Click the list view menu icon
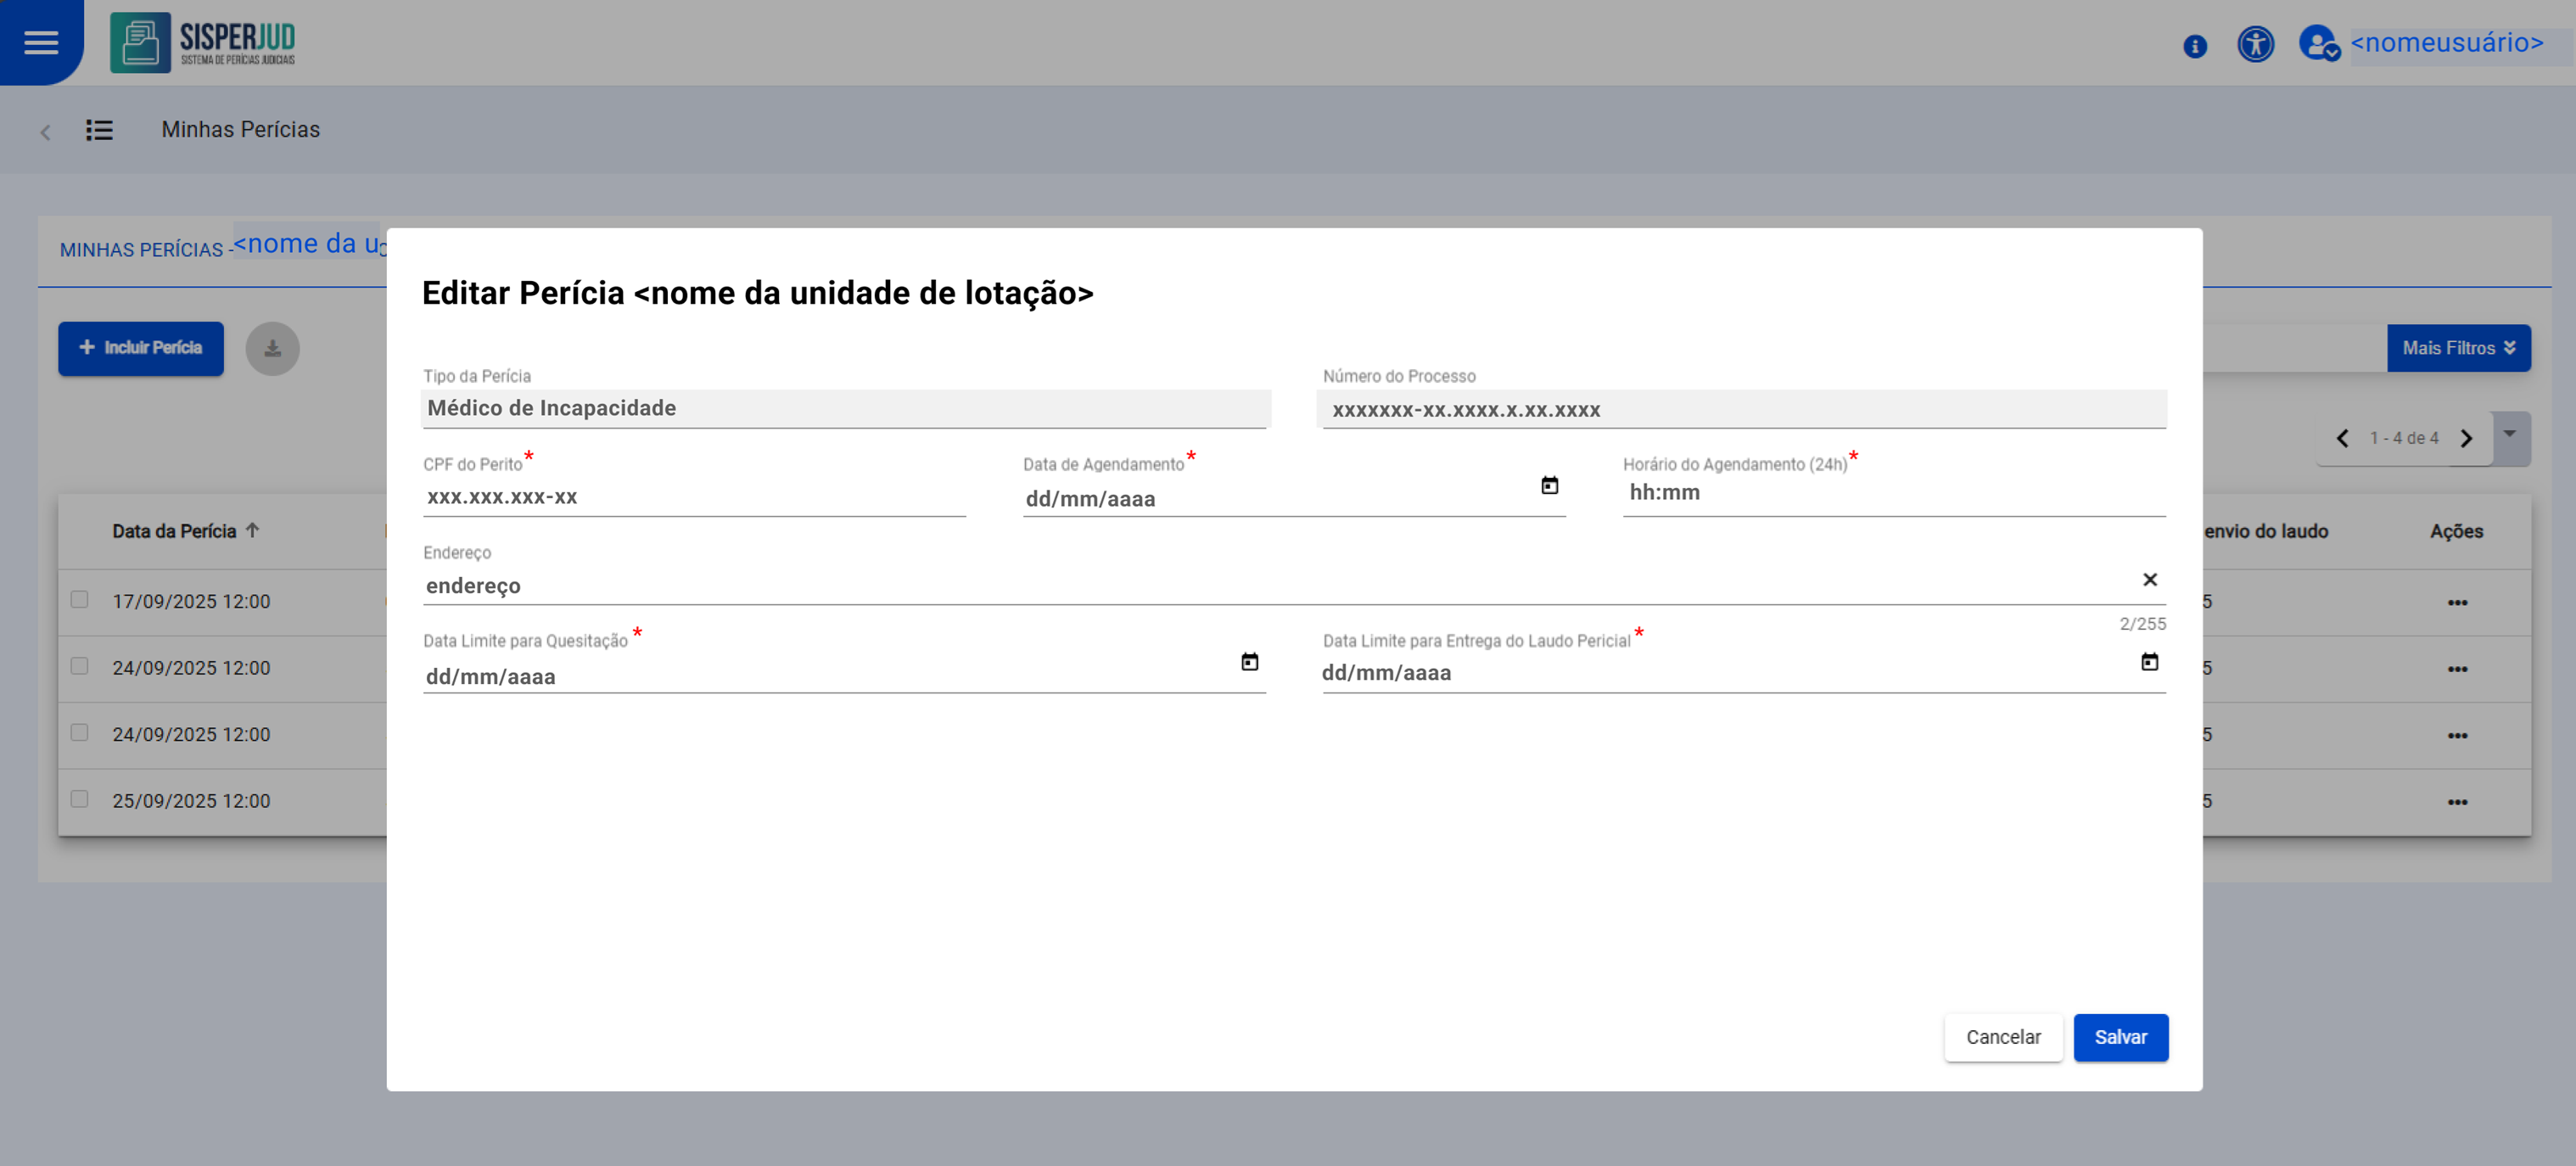The image size is (2576, 1166). click(99, 130)
